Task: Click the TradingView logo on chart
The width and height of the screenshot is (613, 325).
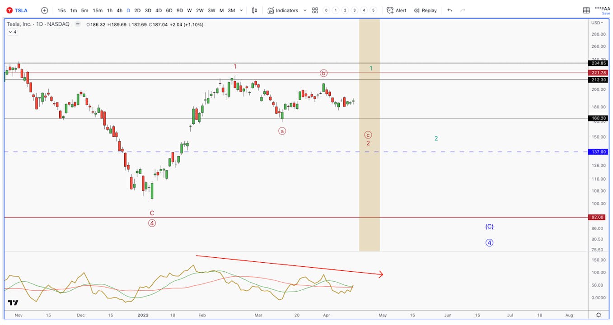Action: coord(13,303)
